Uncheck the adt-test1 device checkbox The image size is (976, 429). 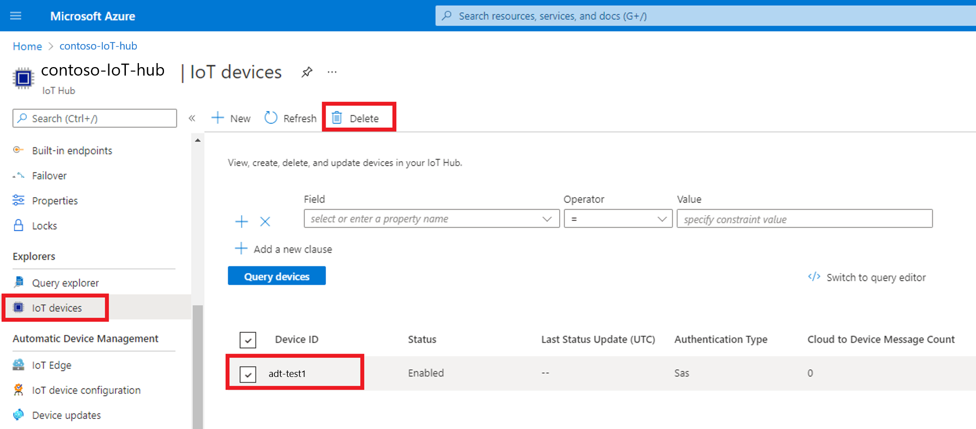point(248,374)
